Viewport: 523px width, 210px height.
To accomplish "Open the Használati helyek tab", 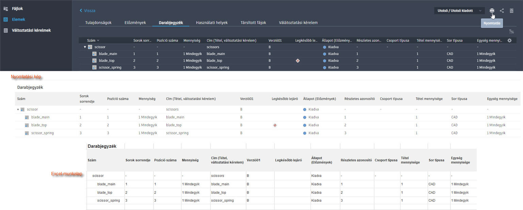I will [212, 22].
